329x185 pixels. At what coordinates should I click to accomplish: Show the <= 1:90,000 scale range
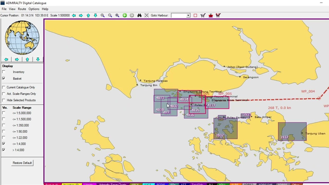tap(4, 131)
